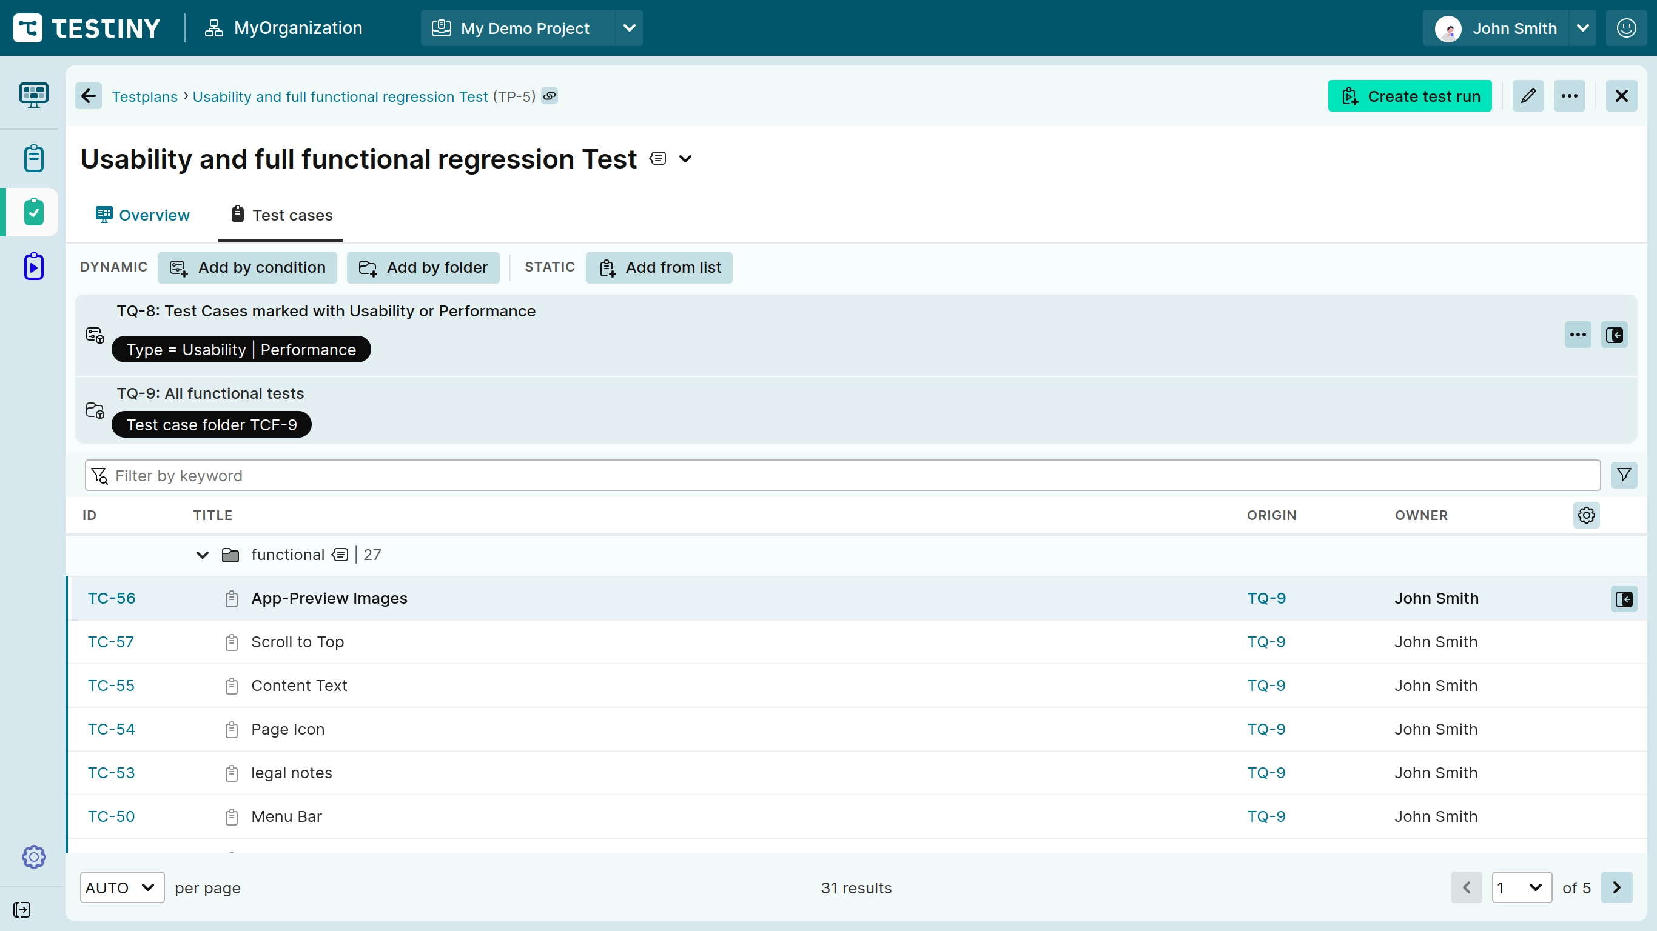
Task: Expand user account dropdown for John Smith
Action: point(1583,27)
